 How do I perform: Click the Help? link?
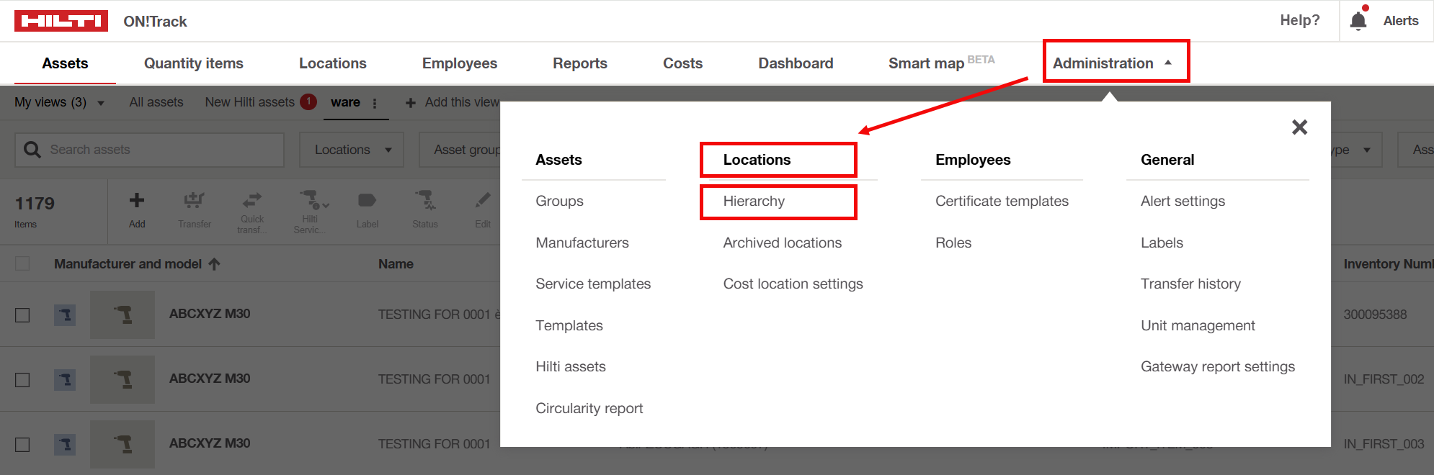[x=1299, y=20]
